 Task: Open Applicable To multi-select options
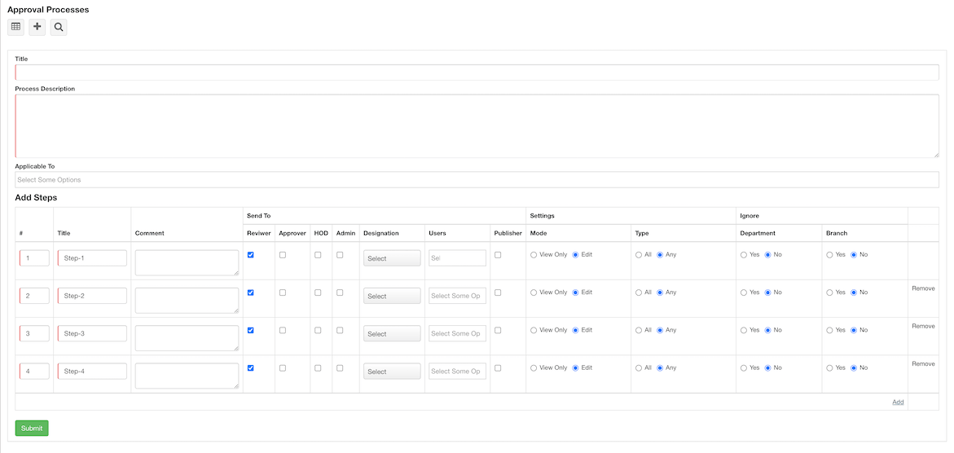click(477, 179)
